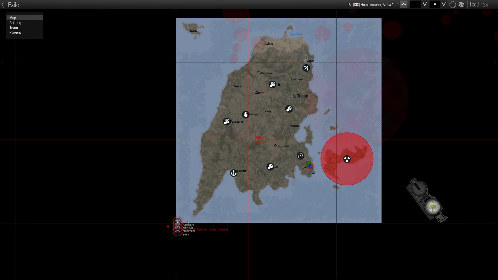
Task: Click the hardcore difficulty legend chevron
Action: click(178, 222)
